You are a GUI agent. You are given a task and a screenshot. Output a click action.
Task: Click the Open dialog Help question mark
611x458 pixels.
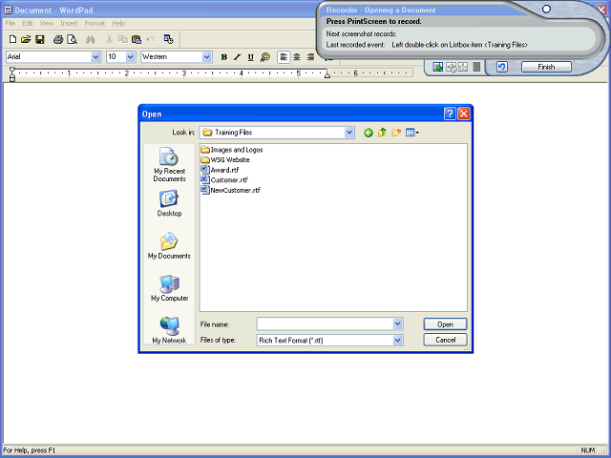point(450,114)
